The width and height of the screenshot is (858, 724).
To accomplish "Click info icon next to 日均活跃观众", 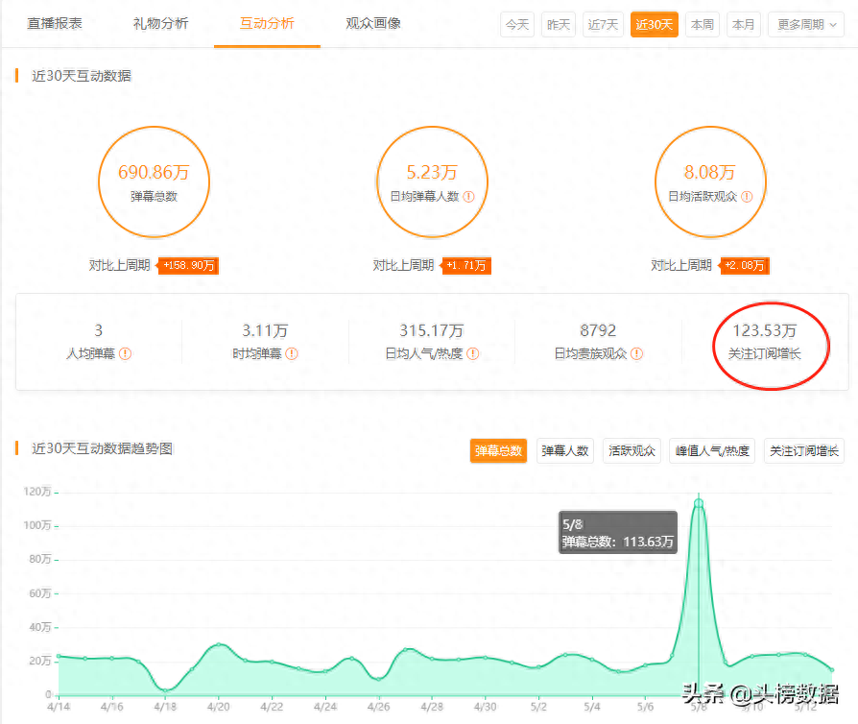I will point(747,196).
